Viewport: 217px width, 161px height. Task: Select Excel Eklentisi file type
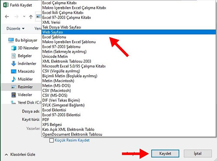(129, 110)
